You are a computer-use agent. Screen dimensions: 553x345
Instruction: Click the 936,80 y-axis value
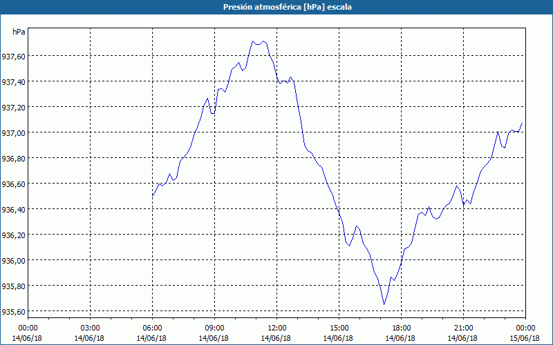[13, 159]
